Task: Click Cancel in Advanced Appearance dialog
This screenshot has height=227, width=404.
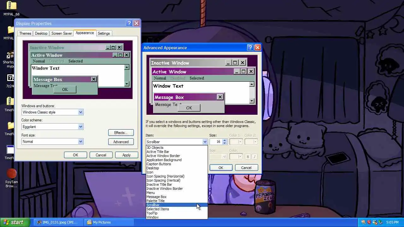Action: pos(246,168)
